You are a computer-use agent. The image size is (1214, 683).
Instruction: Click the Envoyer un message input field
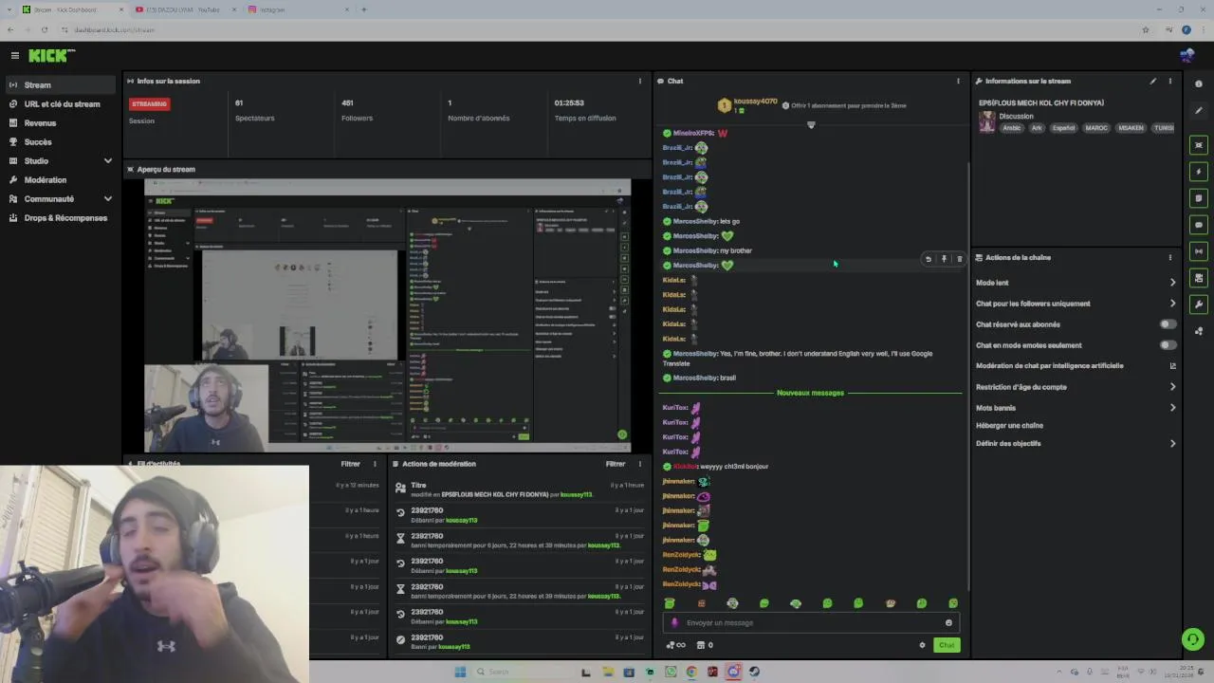point(811,622)
